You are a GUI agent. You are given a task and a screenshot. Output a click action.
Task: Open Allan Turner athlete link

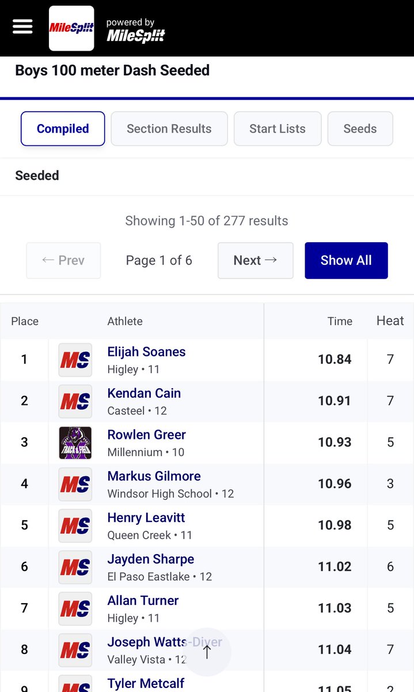pyautogui.click(x=143, y=601)
